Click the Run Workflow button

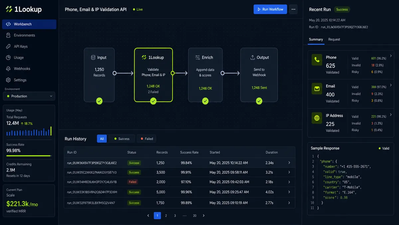pyautogui.click(x=270, y=9)
